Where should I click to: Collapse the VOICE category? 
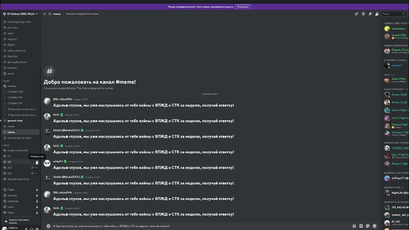point(6,145)
